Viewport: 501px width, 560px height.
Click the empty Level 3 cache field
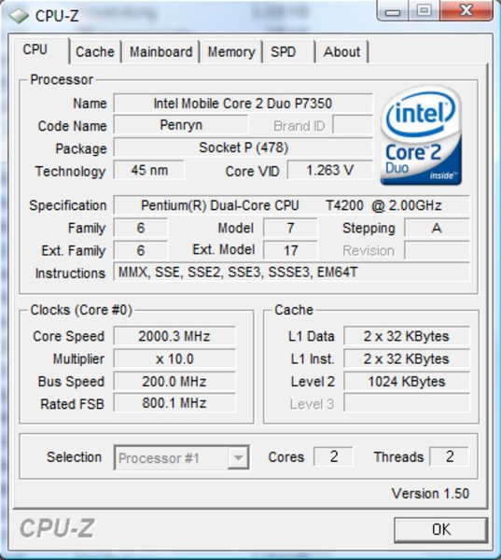click(407, 403)
